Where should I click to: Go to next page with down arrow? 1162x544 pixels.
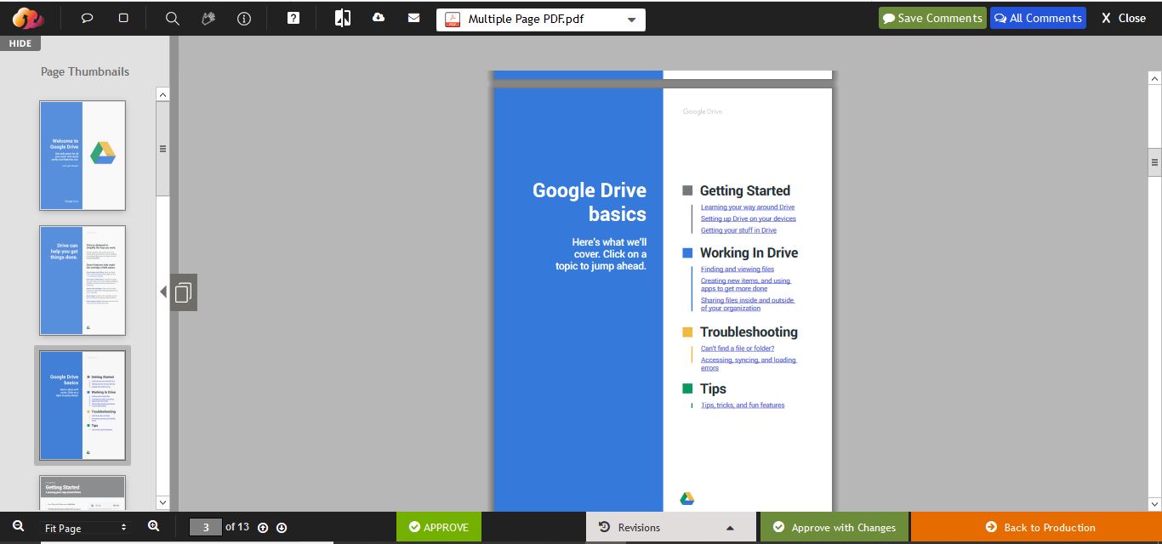tap(282, 528)
